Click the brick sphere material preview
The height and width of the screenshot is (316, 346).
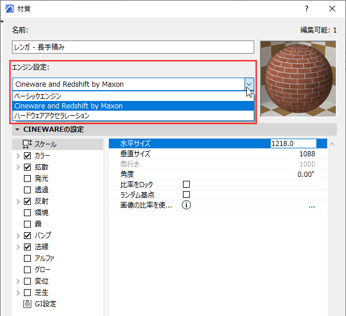[x=298, y=79]
